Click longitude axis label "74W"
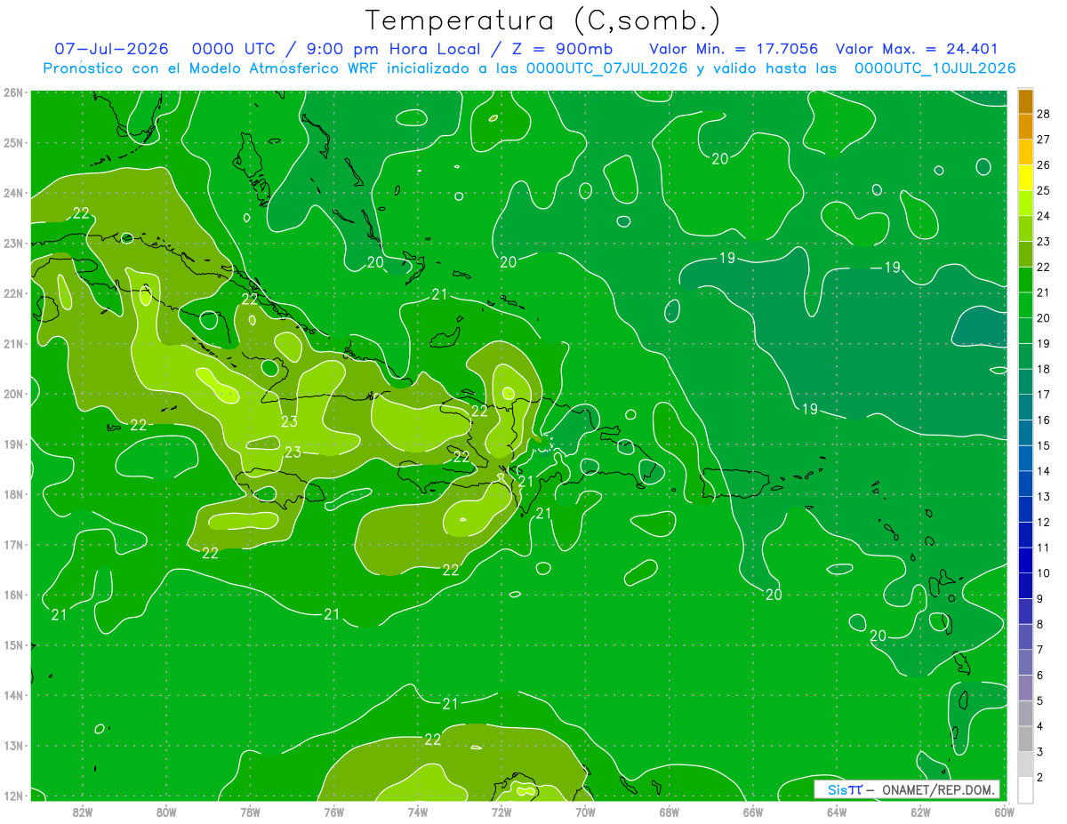Screen dimensions: 1067x824 (x=418, y=812)
